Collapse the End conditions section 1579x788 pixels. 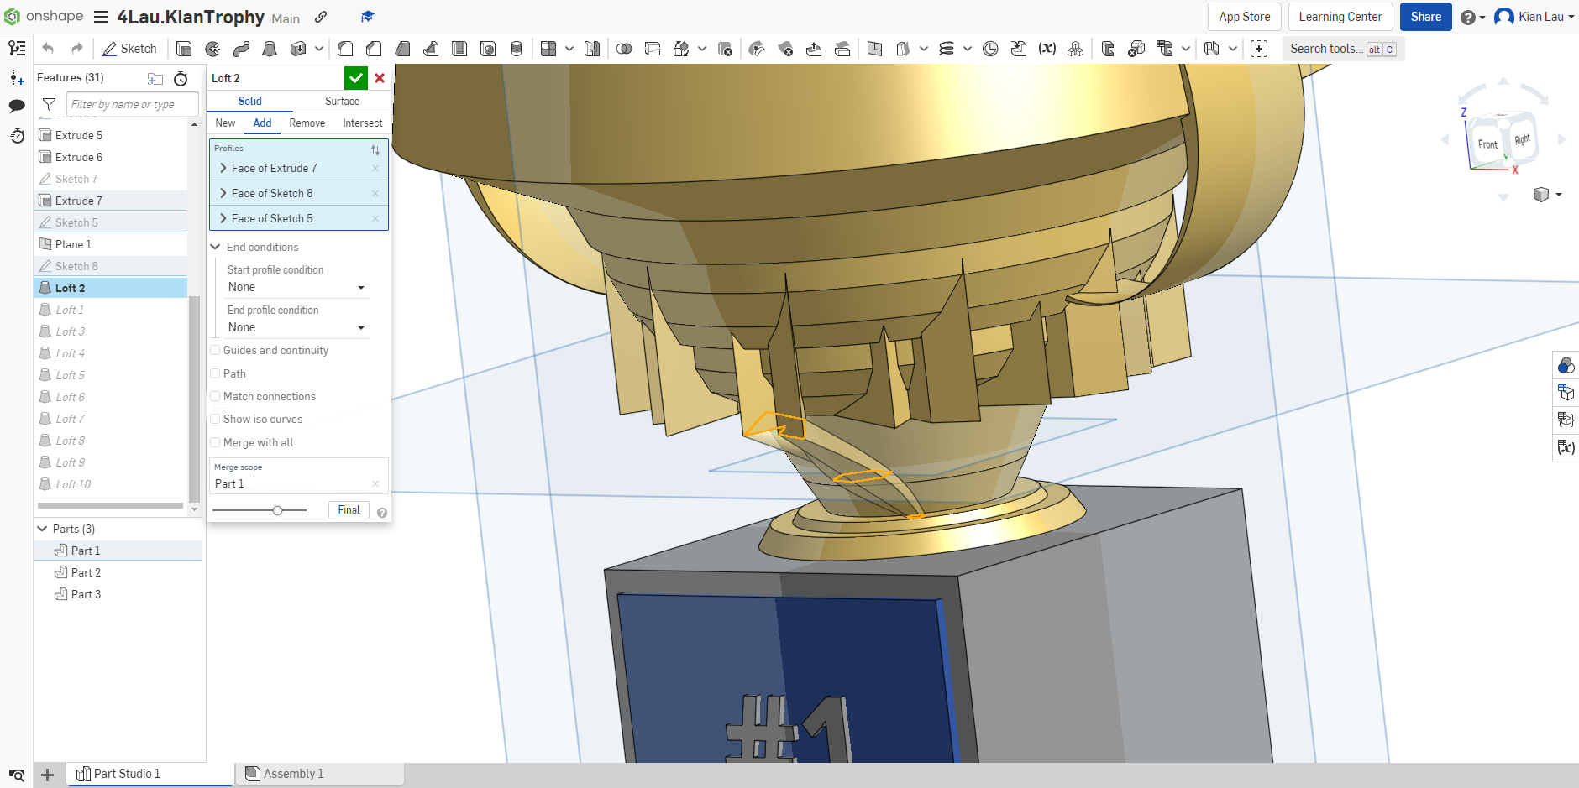pyautogui.click(x=216, y=247)
